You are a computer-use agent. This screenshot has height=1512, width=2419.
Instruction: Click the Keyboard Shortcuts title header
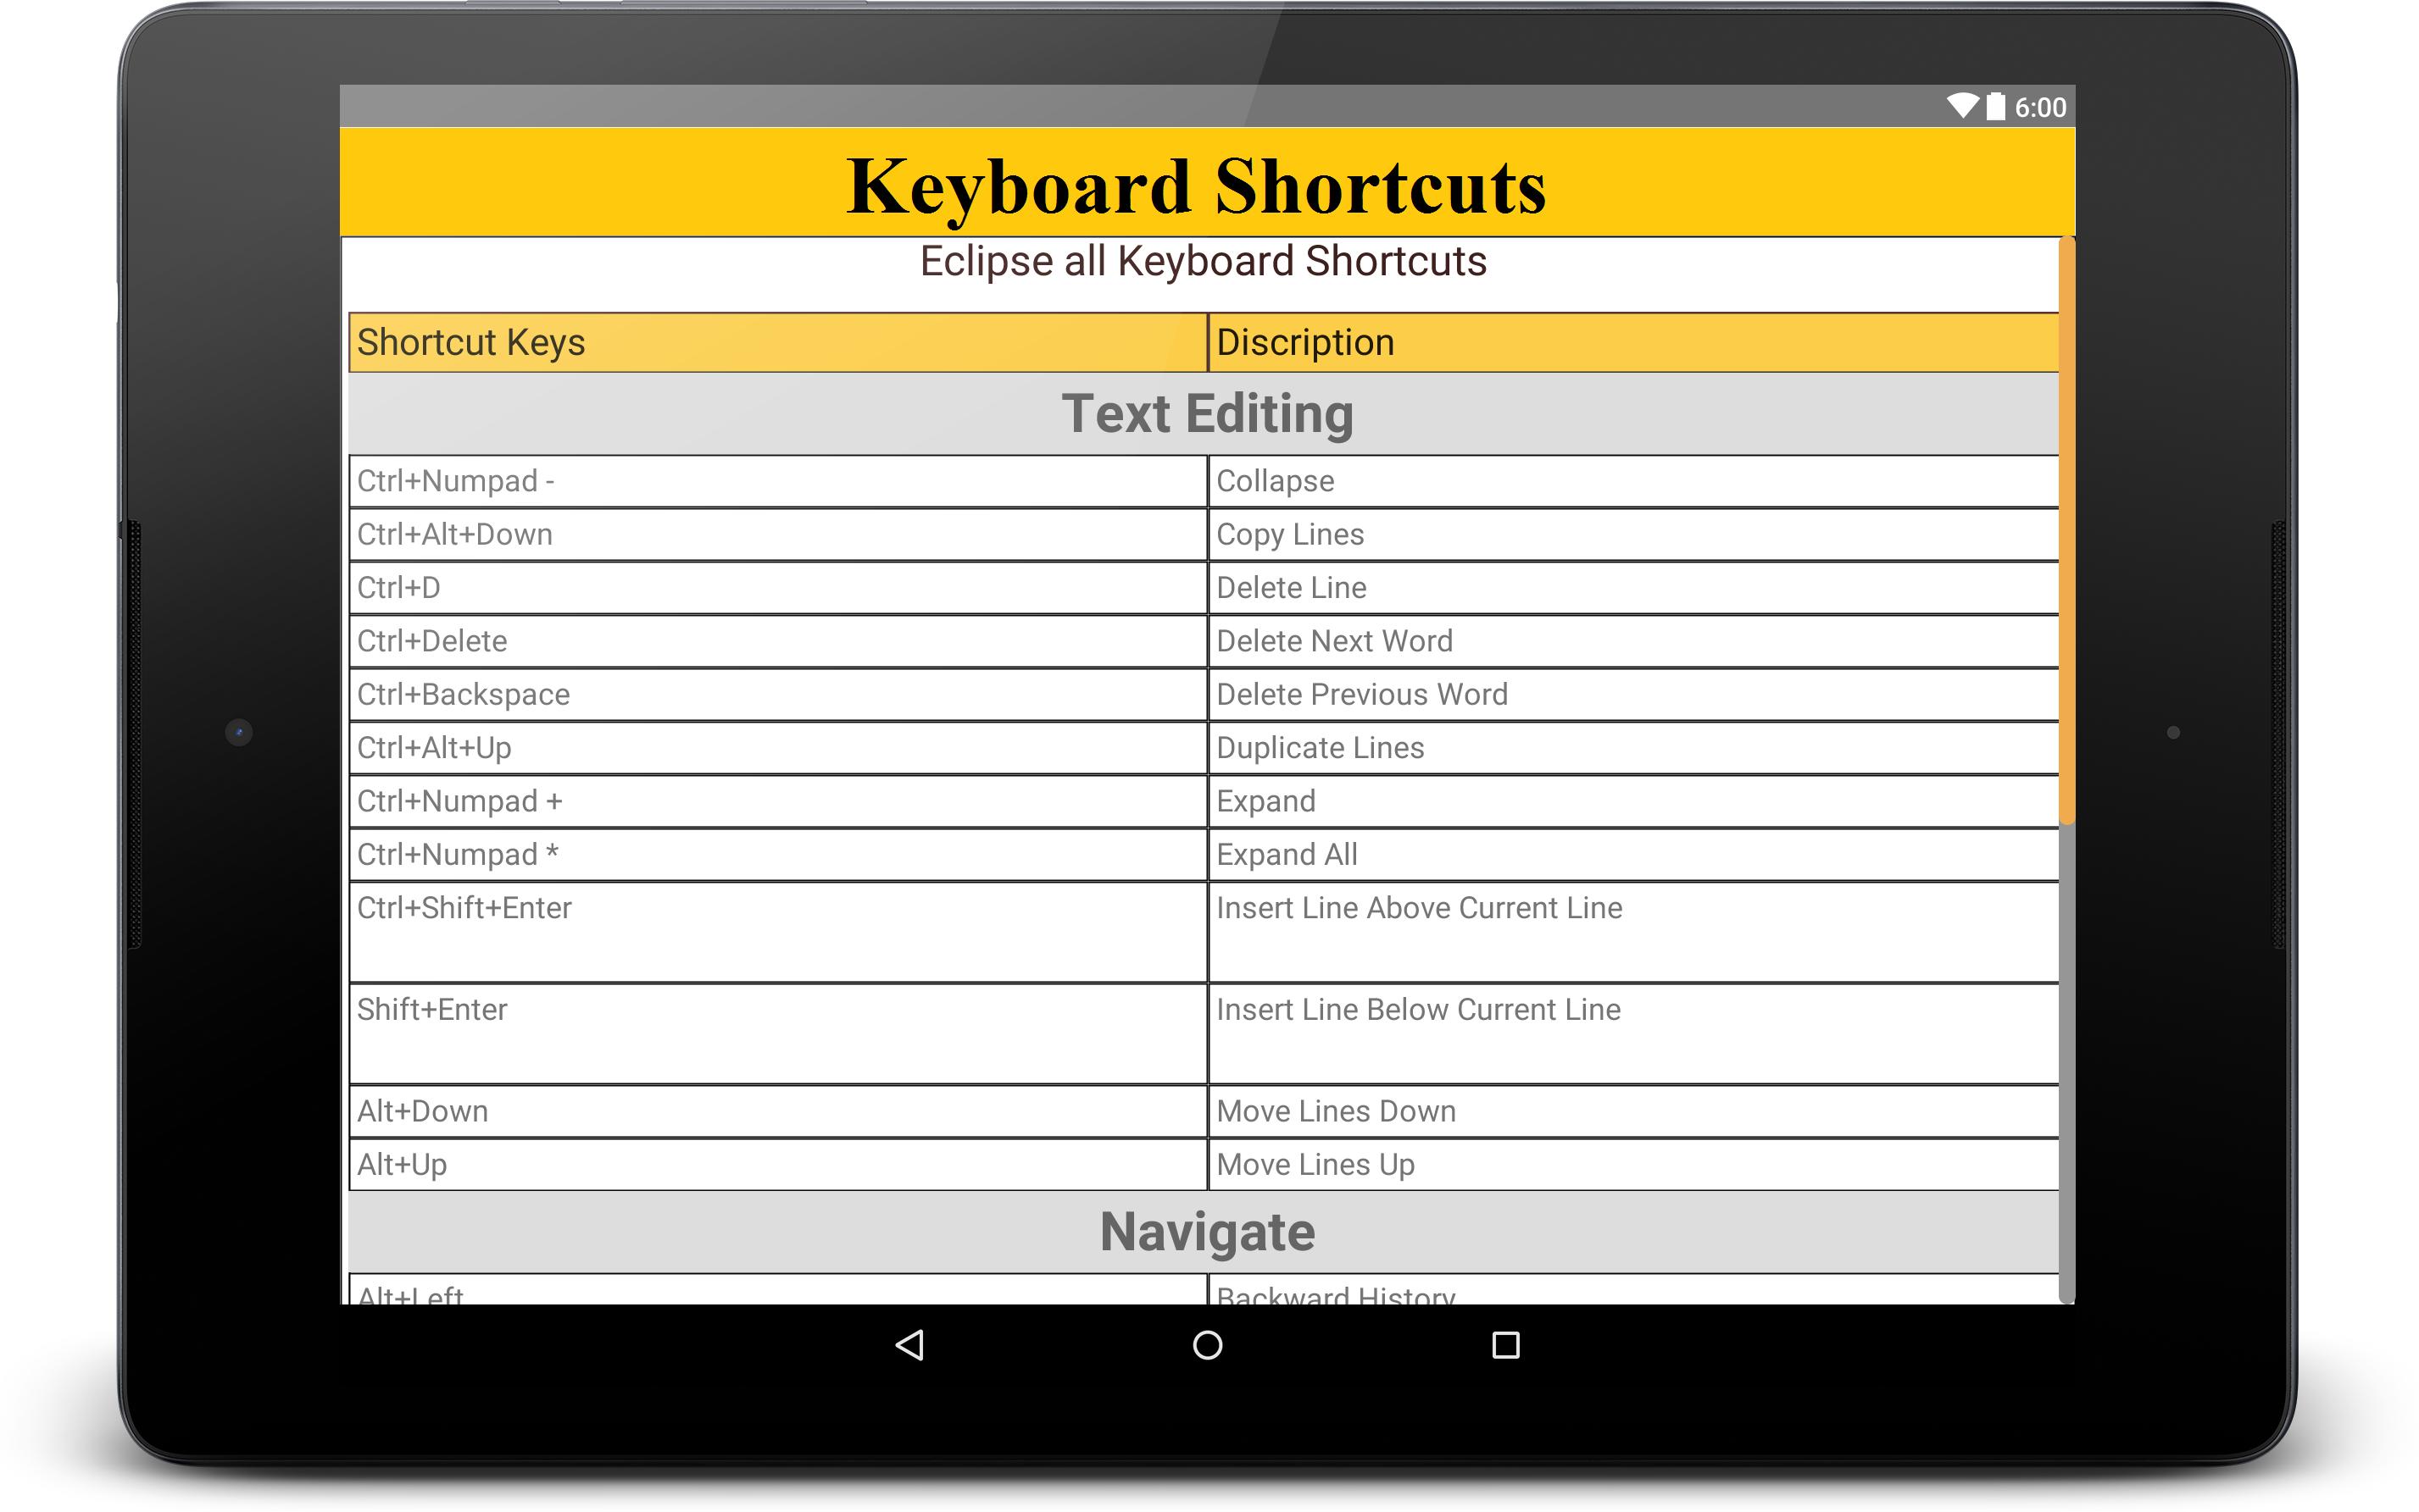(1208, 183)
